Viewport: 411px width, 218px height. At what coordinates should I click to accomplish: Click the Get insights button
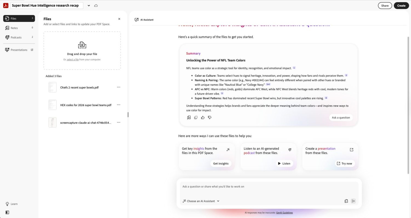click(221, 163)
